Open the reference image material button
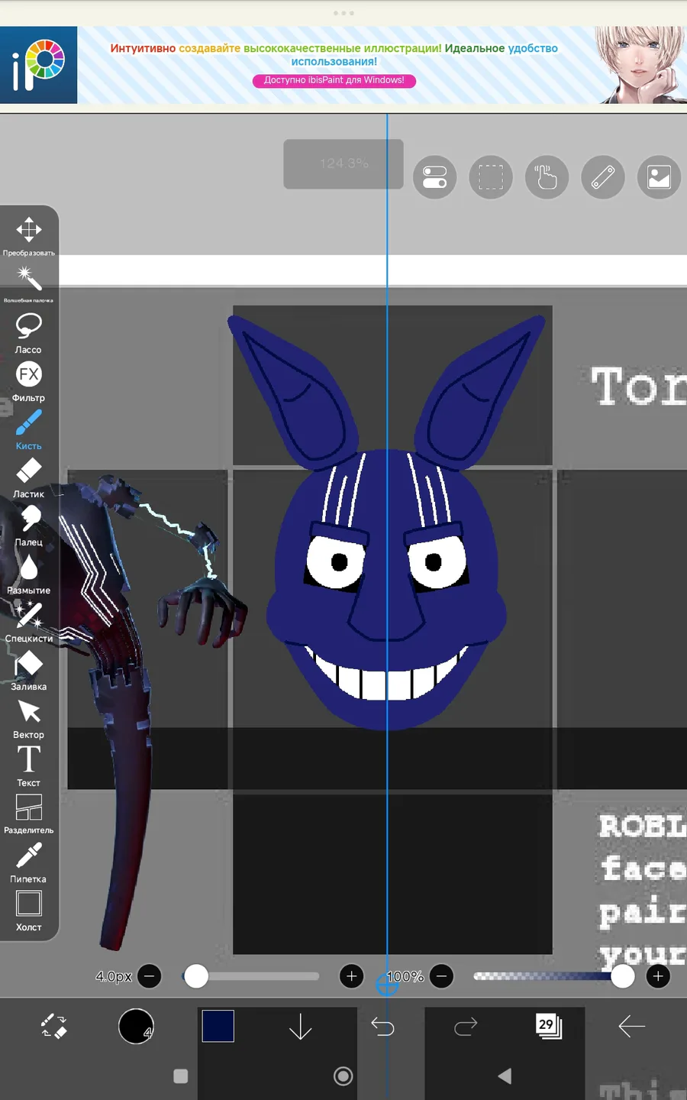The height and width of the screenshot is (1100, 687). click(659, 177)
